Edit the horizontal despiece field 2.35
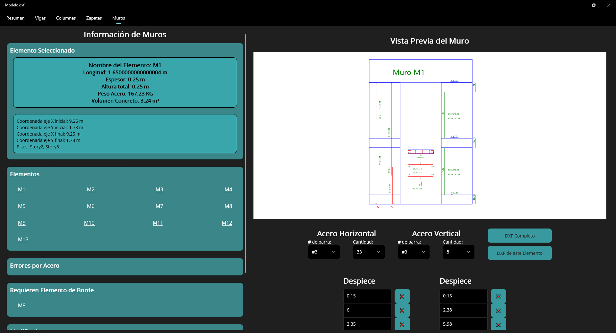 367,324
